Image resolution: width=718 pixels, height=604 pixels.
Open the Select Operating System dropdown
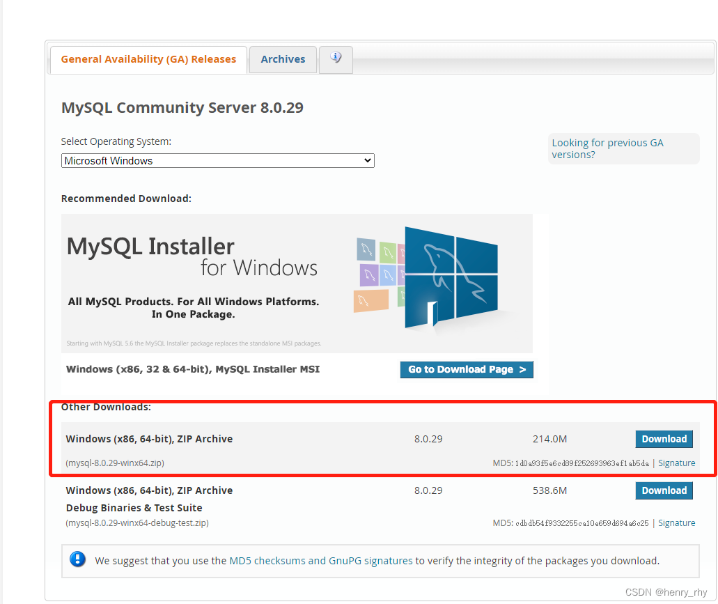(218, 161)
